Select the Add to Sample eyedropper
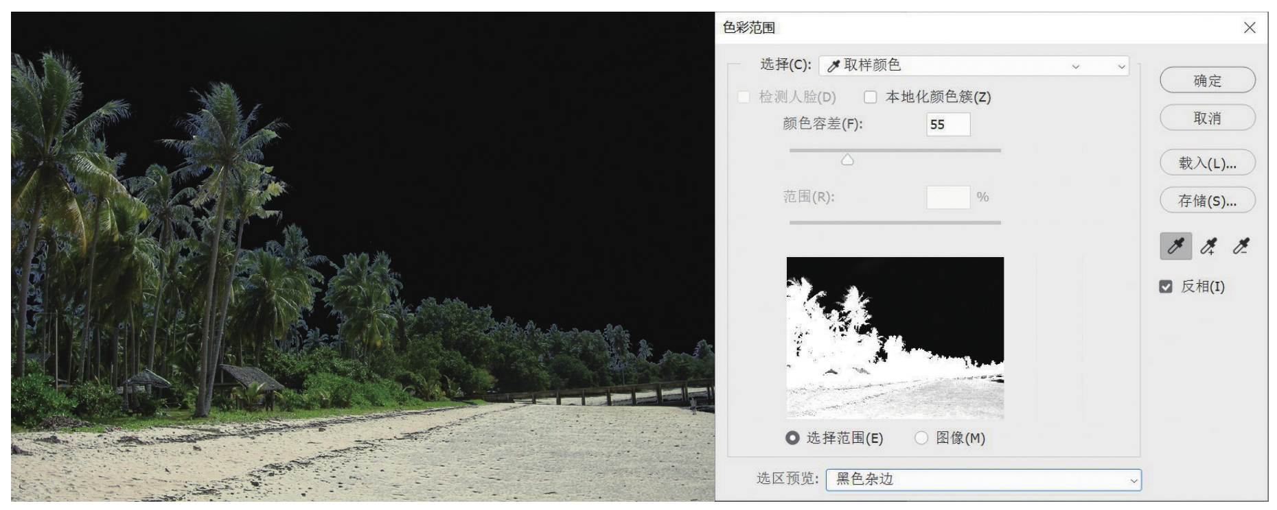The width and height of the screenshot is (1277, 510). pyautogui.click(x=1208, y=246)
